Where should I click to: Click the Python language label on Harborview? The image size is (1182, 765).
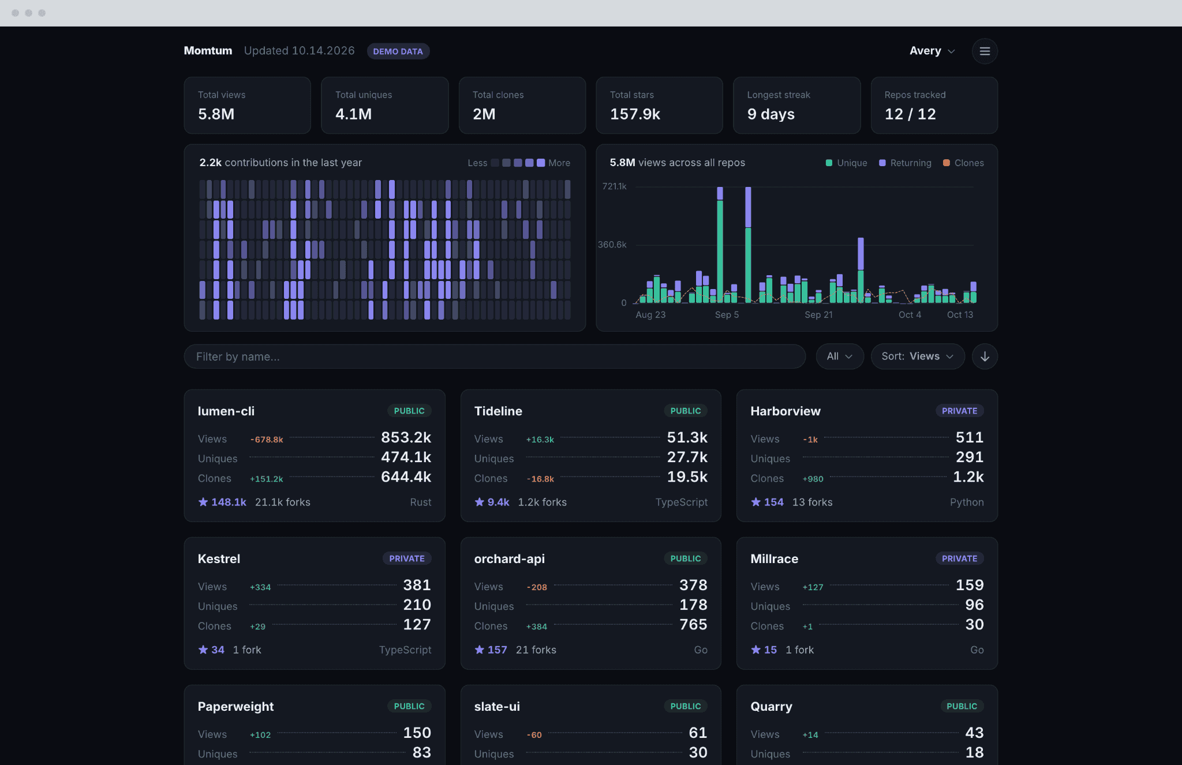click(x=967, y=502)
